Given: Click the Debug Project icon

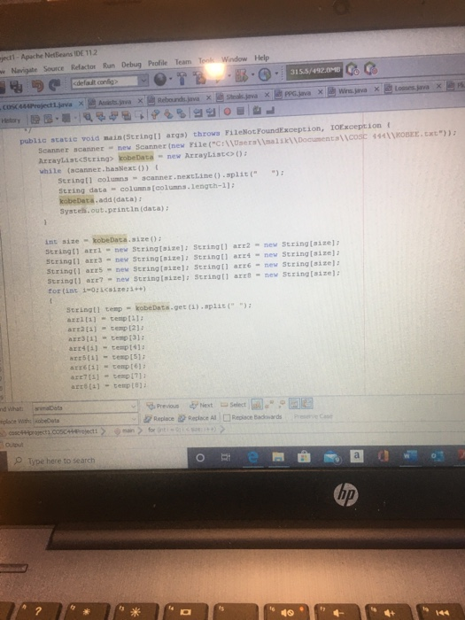Looking at the screenshot, I should (x=240, y=75).
